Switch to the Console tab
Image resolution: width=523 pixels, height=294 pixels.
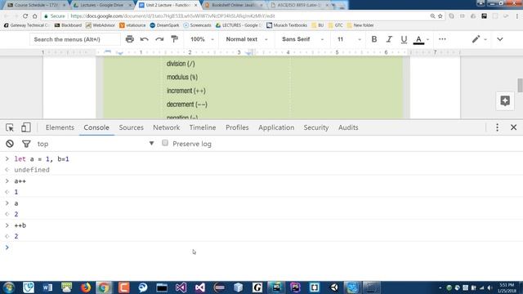96,127
